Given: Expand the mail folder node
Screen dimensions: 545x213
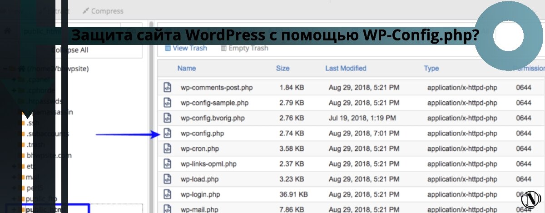Looking at the screenshot, I should tap(15, 177).
